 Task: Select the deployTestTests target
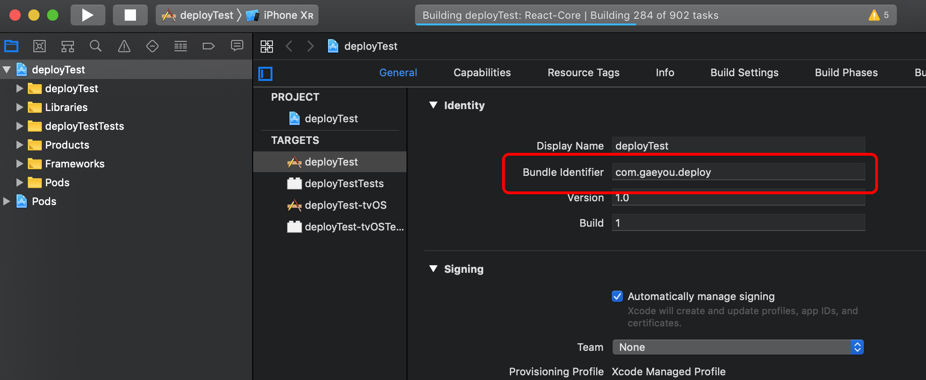pos(330,183)
